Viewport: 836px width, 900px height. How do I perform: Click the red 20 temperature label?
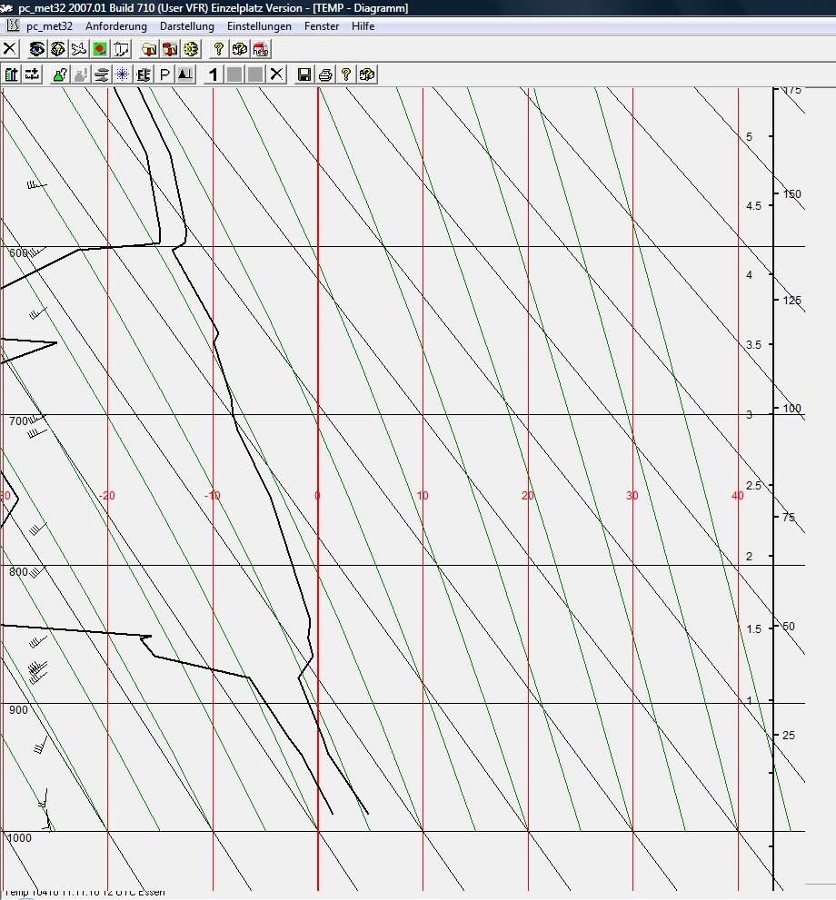pos(528,495)
